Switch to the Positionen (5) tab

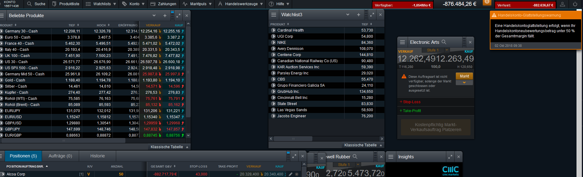point(23,156)
